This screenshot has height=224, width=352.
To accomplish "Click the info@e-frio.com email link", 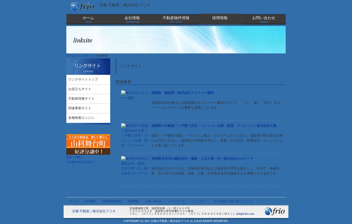I will click(245, 214).
